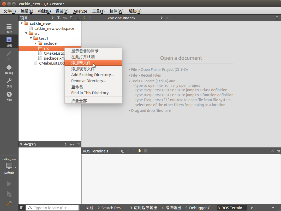This screenshot has width=281, height=211.
Task: Add a new ROS terminal plus
Action: pyautogui.click(x=151, y=151)
